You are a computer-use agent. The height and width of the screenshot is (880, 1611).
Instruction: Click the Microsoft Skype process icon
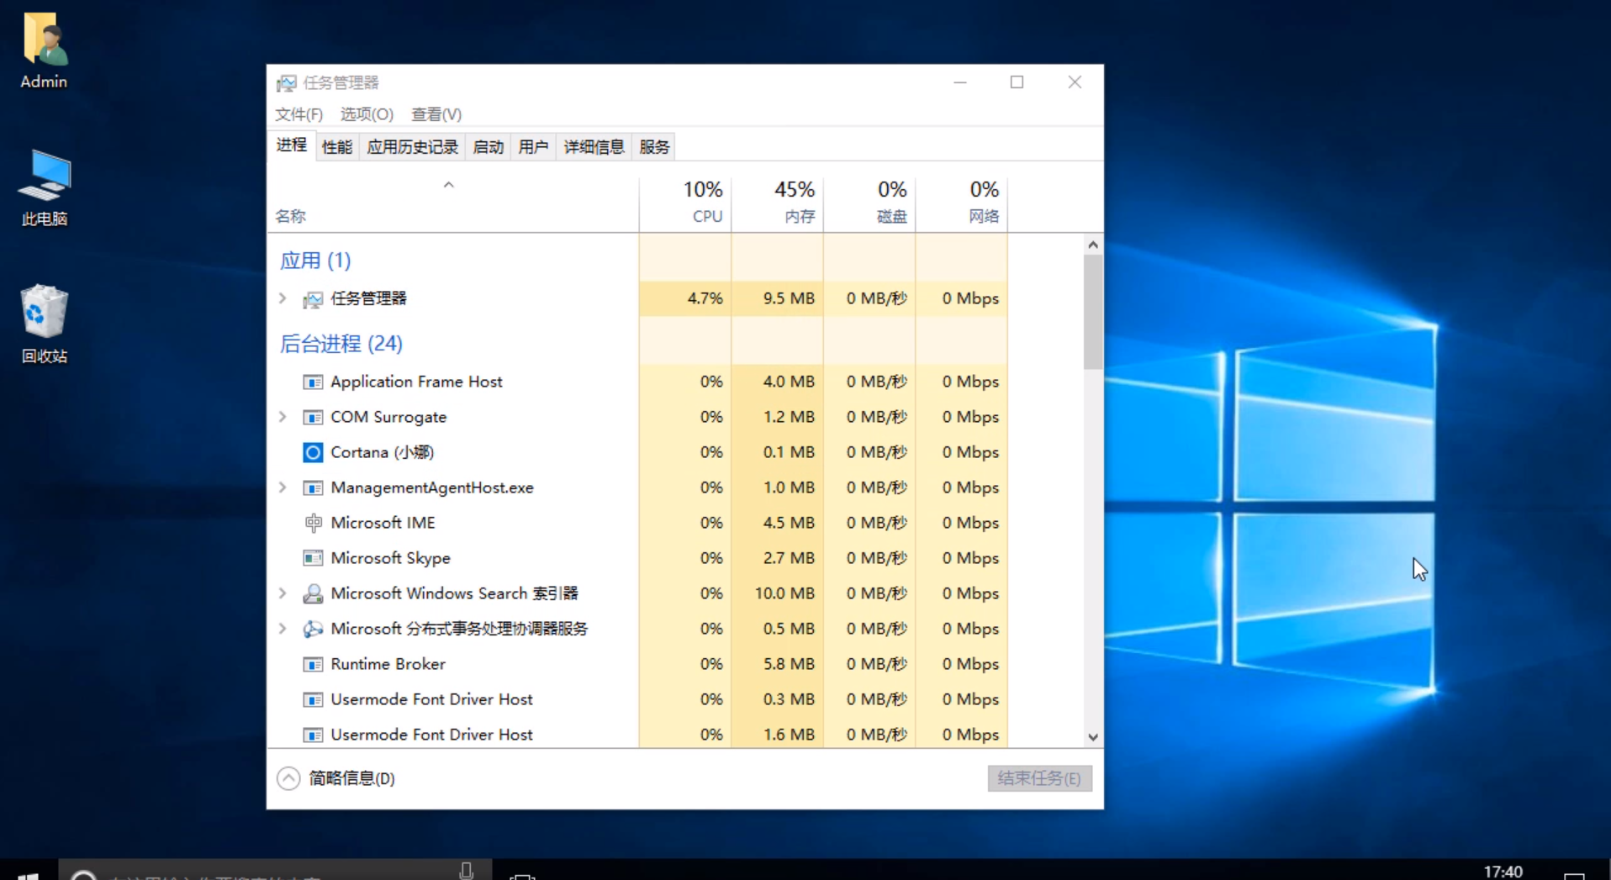312,558
